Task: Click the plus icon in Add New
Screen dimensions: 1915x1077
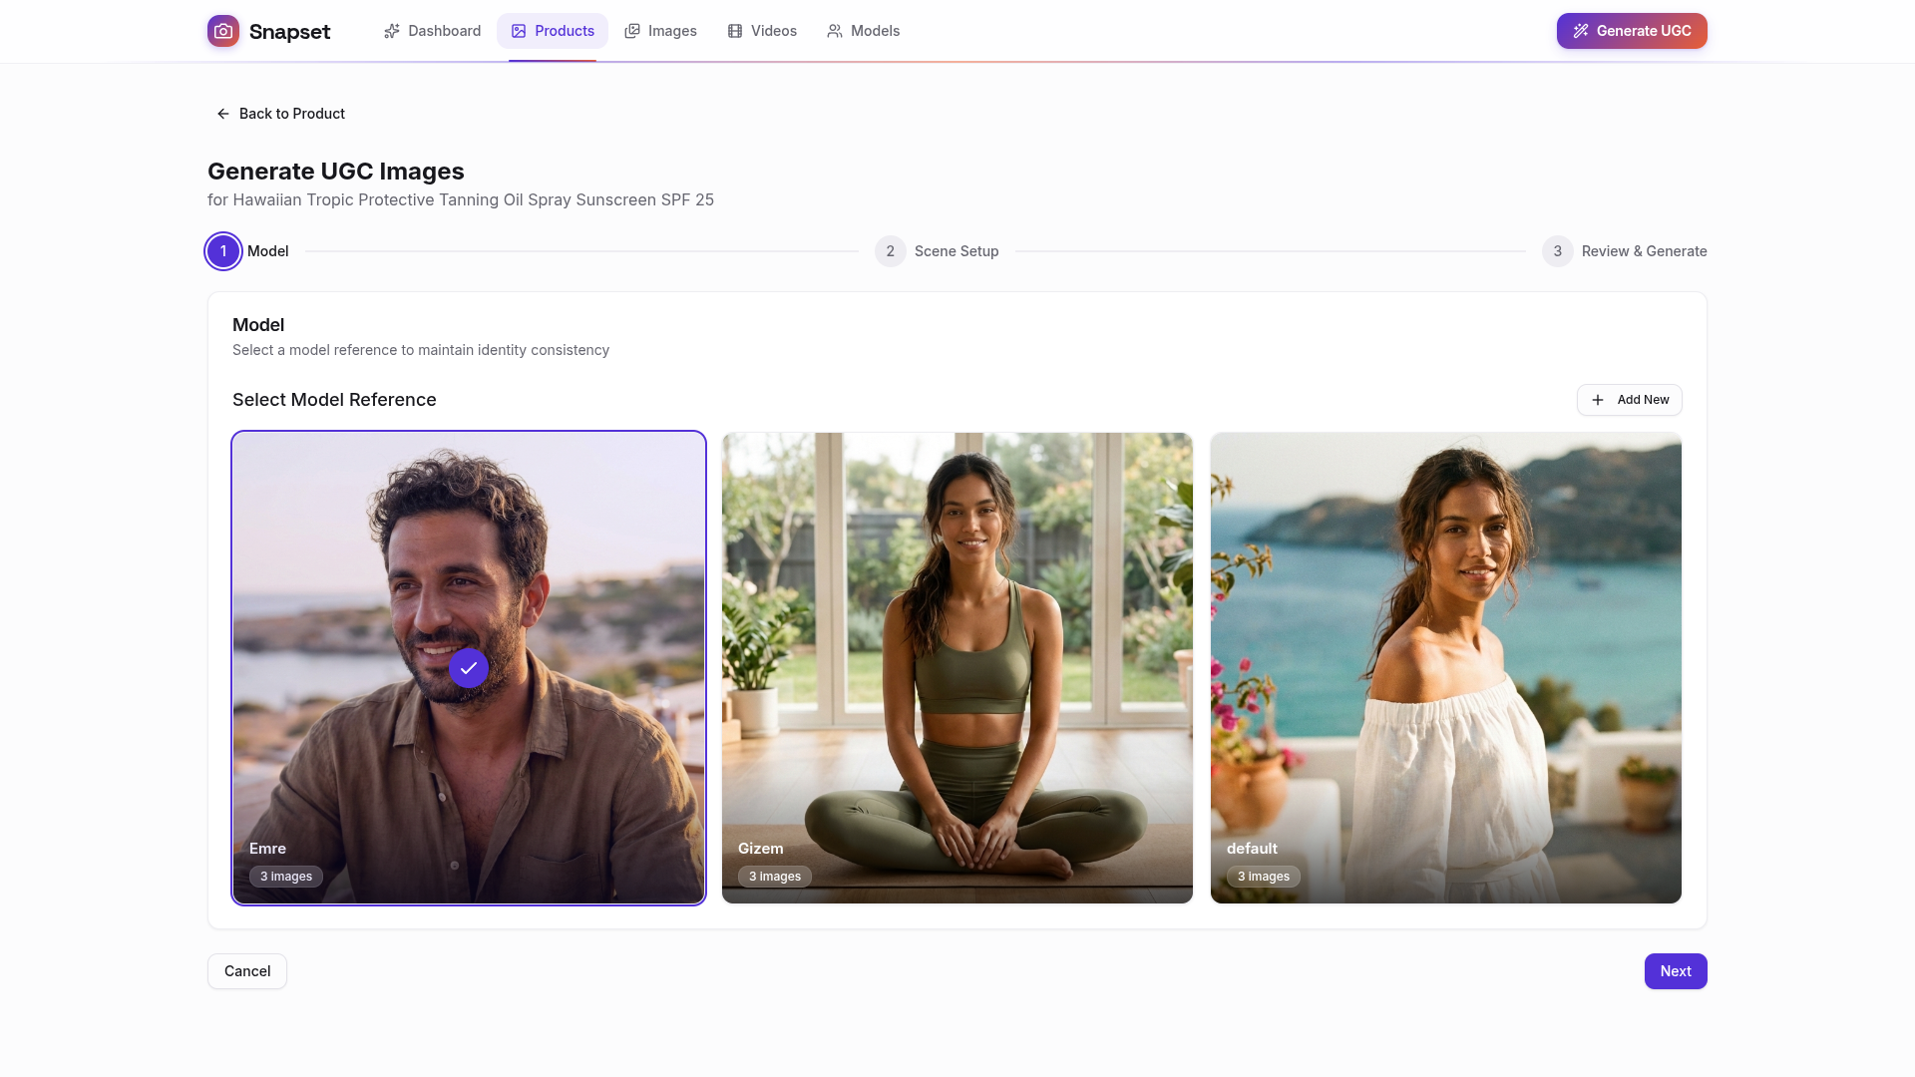Action: pos(1598,400)
